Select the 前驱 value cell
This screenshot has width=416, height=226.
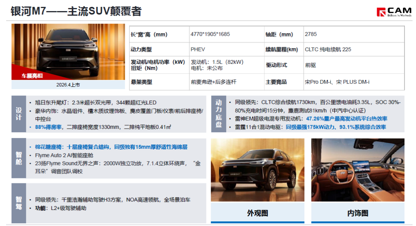click(354, 65)
